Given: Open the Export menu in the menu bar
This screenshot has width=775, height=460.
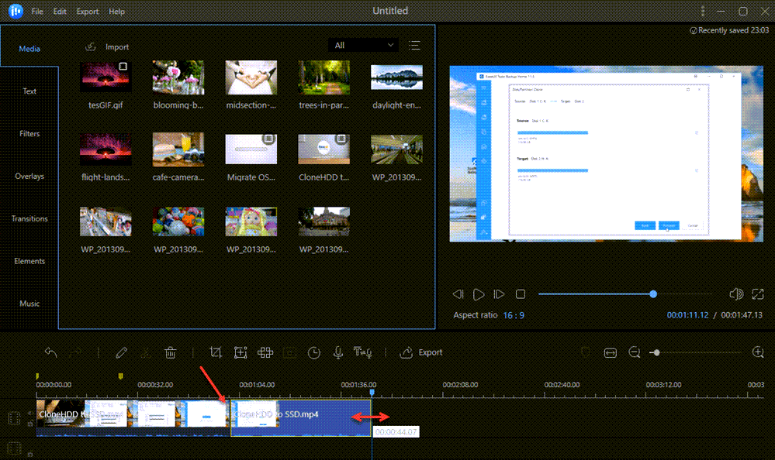Looking at the screenshot, I should point(88,12).
